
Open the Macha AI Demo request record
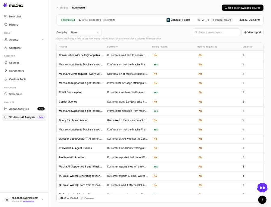coord(80,74)
